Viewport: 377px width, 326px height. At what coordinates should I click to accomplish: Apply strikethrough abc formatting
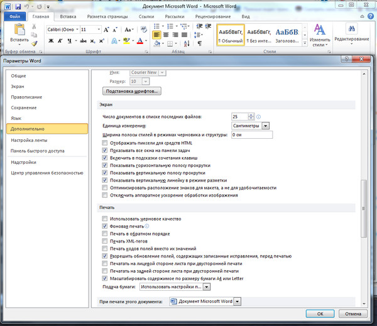83,41
